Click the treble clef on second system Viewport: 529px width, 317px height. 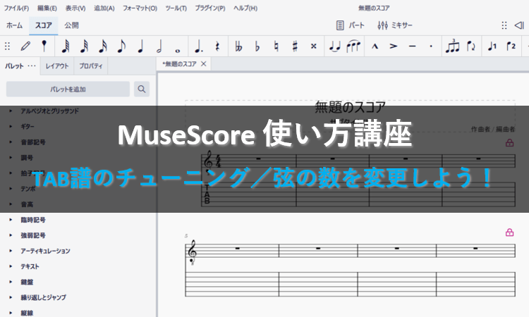(193, 253)
